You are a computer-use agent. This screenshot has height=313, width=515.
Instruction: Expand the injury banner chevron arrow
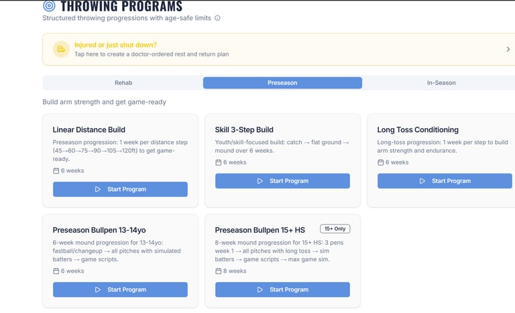tap(508, 49)
